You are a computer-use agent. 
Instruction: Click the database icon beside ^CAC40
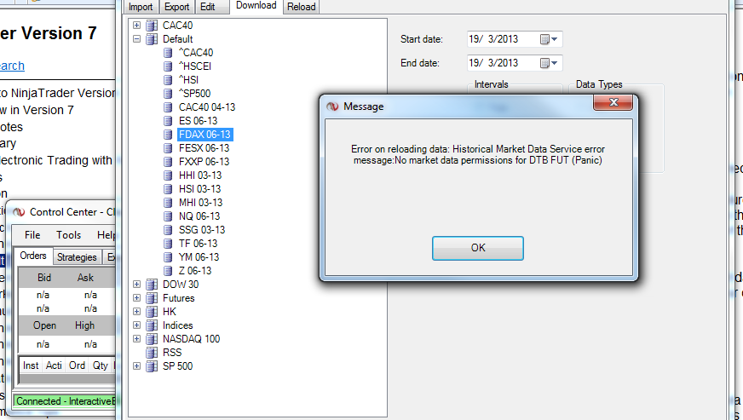[168, 53]
